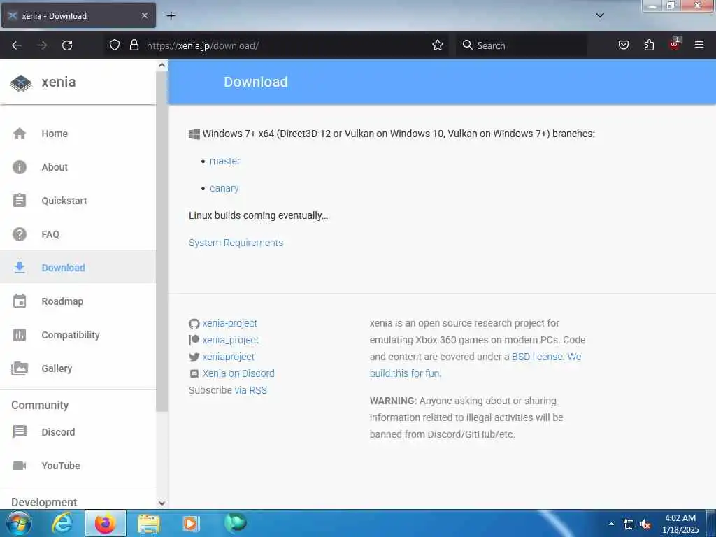This screenshot has width=716, height=537.
Task: Open the xenia-project GitHub link
Action: (230, 323)
